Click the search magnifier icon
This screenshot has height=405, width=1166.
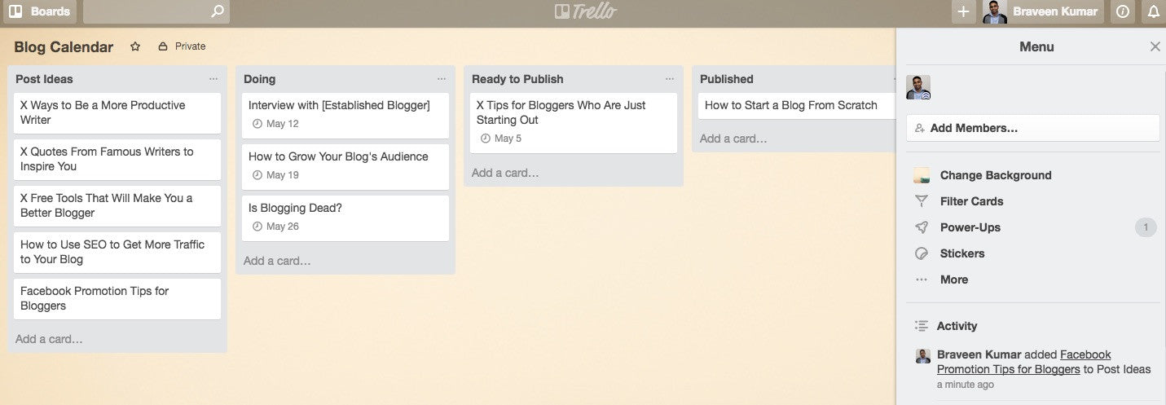tap(217, 11)
